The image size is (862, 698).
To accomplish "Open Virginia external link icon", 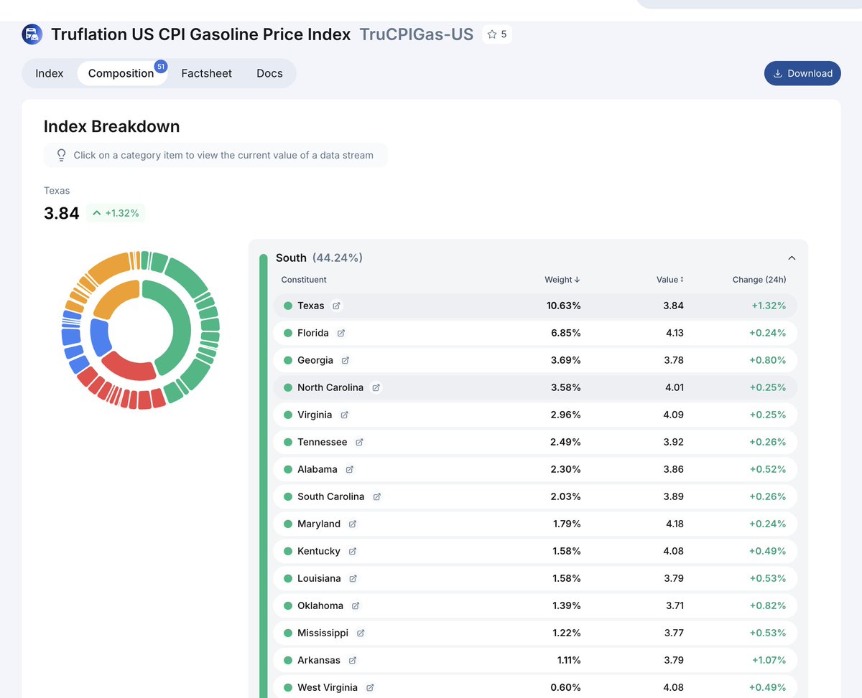I will click(344, 415).
